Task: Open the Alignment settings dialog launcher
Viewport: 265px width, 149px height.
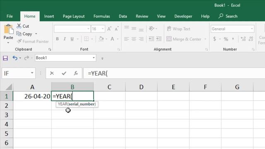Action: [x=207, y=49]
